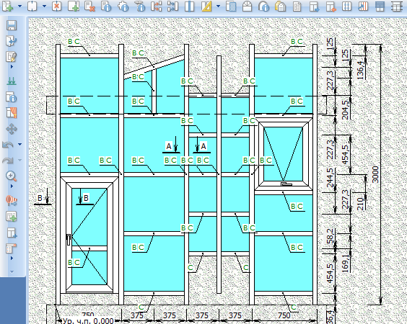The height and width of the screenshot is (324, 407).
Task: Click the orange windsock icon in sidebar
Action: click(12, 200)
